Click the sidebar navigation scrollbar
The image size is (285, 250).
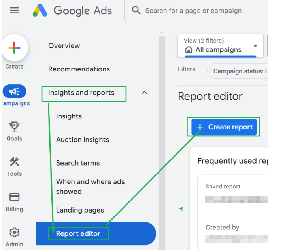[x=162, y=143]
